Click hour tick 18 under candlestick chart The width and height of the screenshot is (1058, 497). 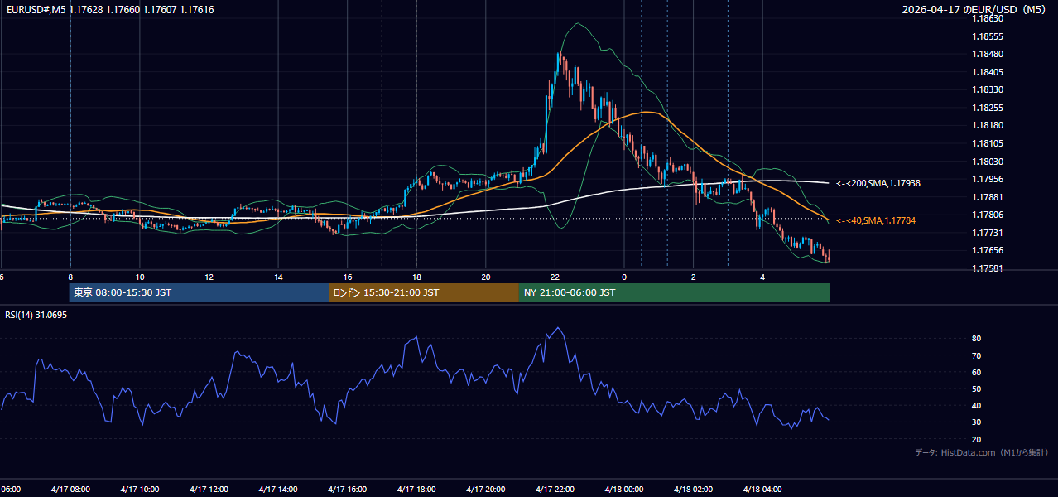416,277
